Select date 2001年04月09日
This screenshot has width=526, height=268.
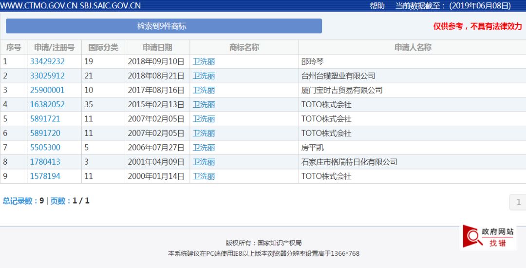click(156, 162)
